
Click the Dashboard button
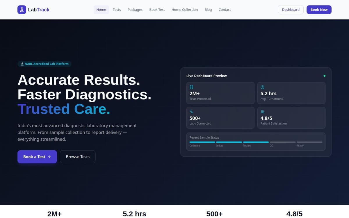[291, 10]
